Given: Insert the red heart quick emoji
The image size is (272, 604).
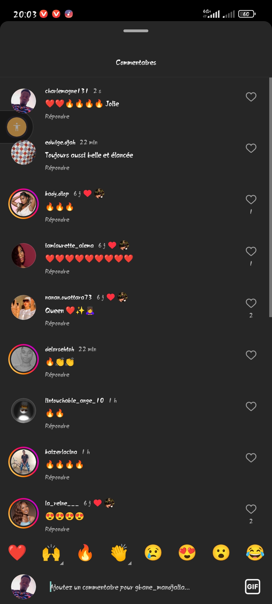Looking at the screenshot, I should click(x=17, y=553).
